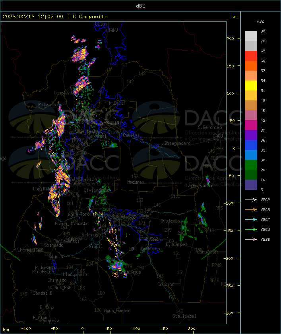Click the Polvaredas map label
281x334 pixels.
point(50,105)
